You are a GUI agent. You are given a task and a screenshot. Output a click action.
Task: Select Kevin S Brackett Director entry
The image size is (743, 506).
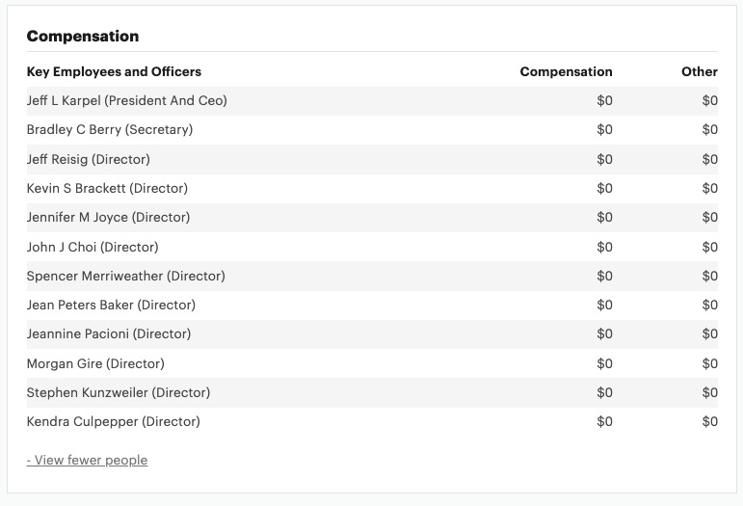click(372, 188)
